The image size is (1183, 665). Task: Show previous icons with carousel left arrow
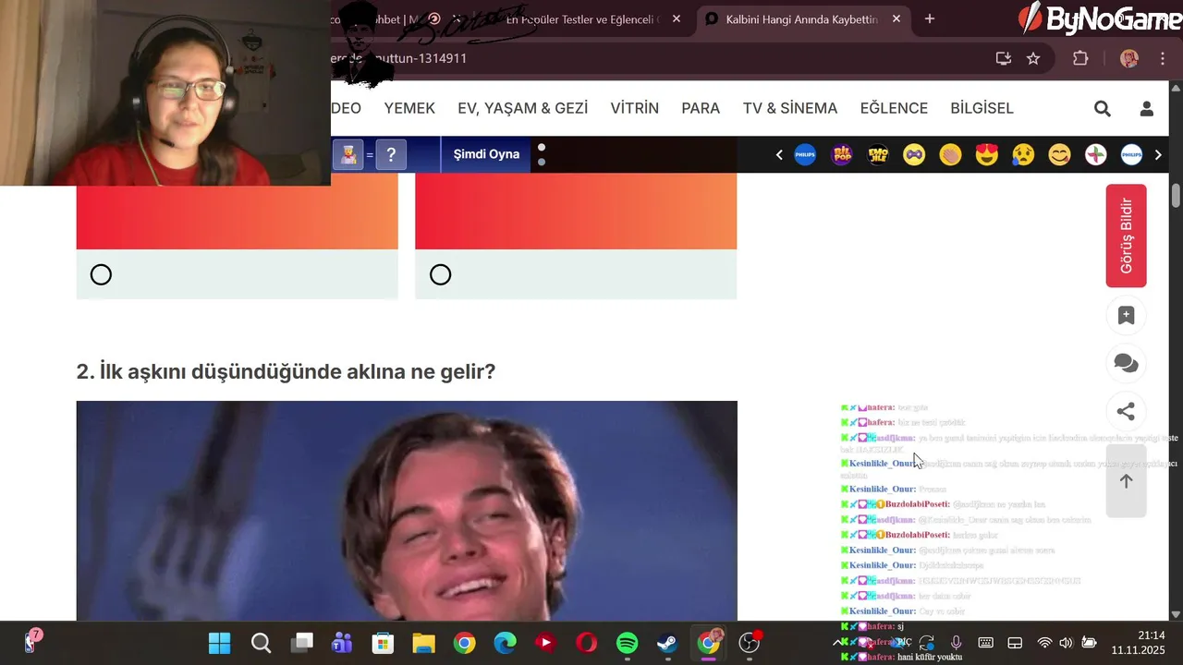coord(779,154)
